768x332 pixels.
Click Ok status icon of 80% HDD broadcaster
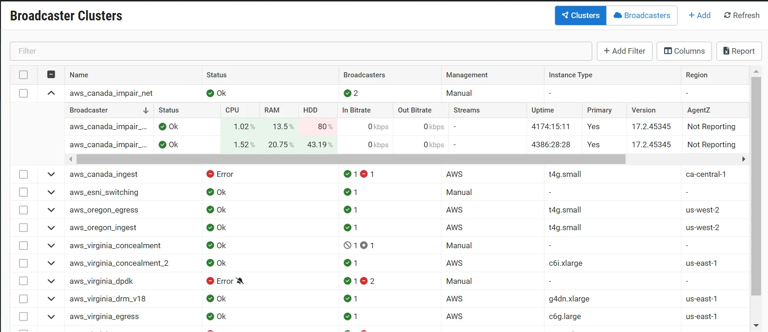point(162,126)
